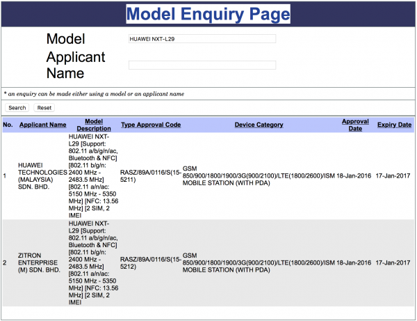Click approval code ending in 15-5212
The width and height of the screenshot is (417, 321).
151,263
